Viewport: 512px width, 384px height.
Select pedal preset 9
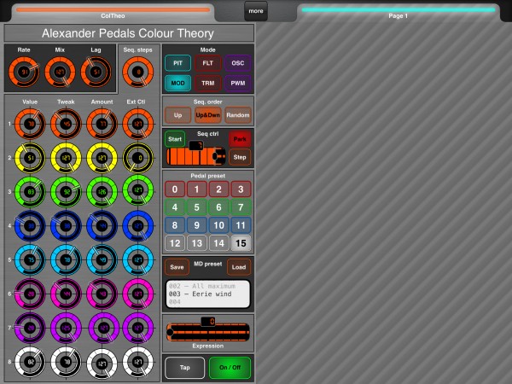pos(196,225)
